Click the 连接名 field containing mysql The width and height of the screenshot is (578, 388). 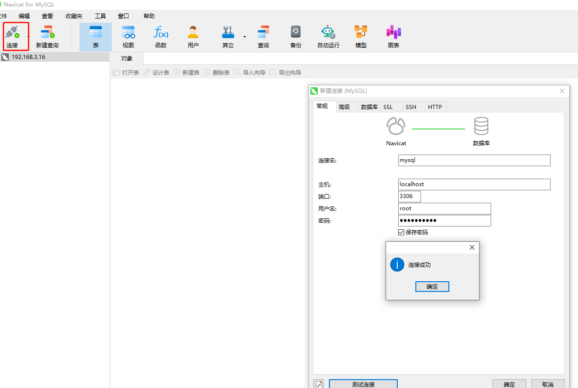point(474,161)
